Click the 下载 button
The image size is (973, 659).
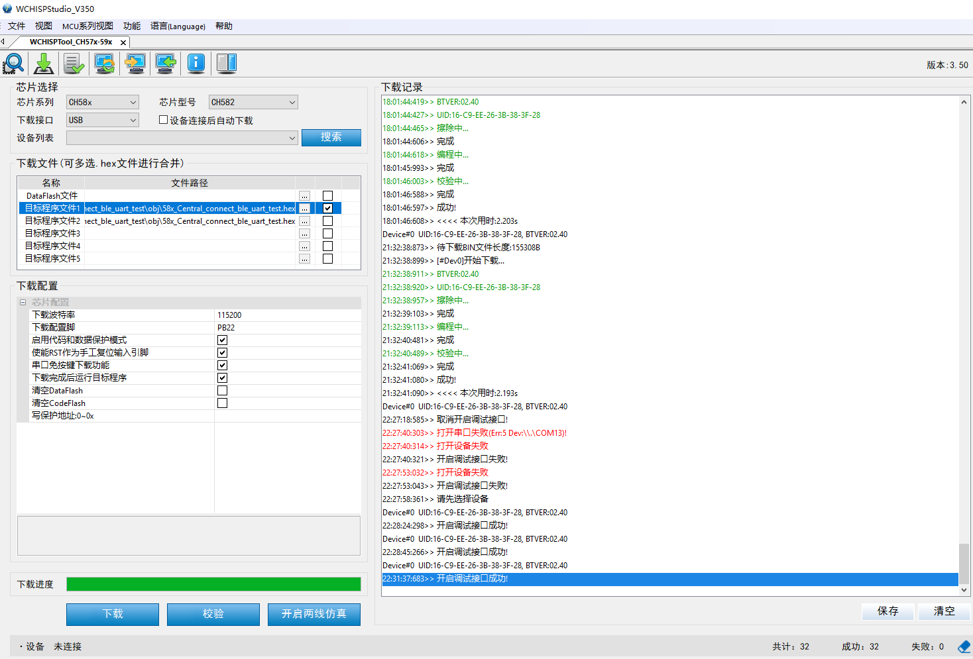tap(113, 614)
